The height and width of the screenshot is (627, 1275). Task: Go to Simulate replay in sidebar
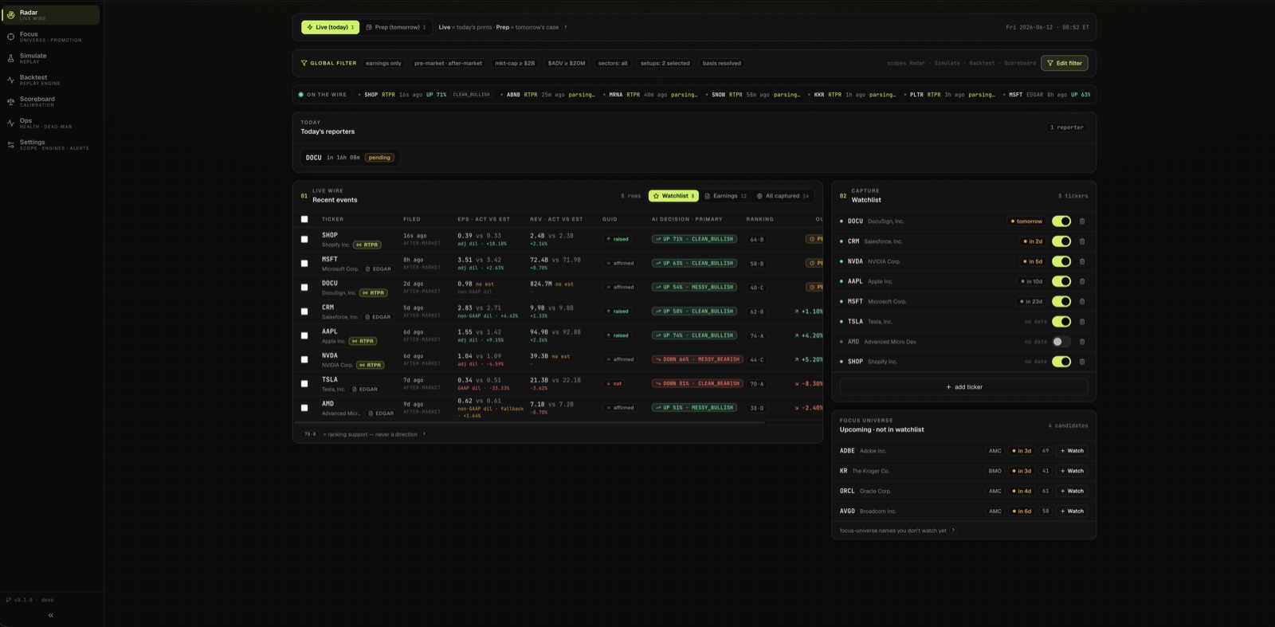point(52,58)
